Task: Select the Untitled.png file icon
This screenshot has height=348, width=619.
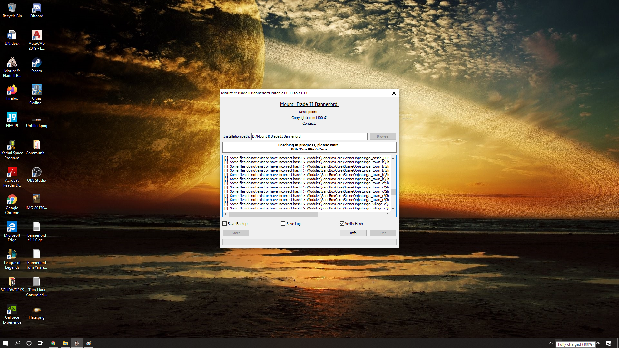Action: [x=36, y=122]
